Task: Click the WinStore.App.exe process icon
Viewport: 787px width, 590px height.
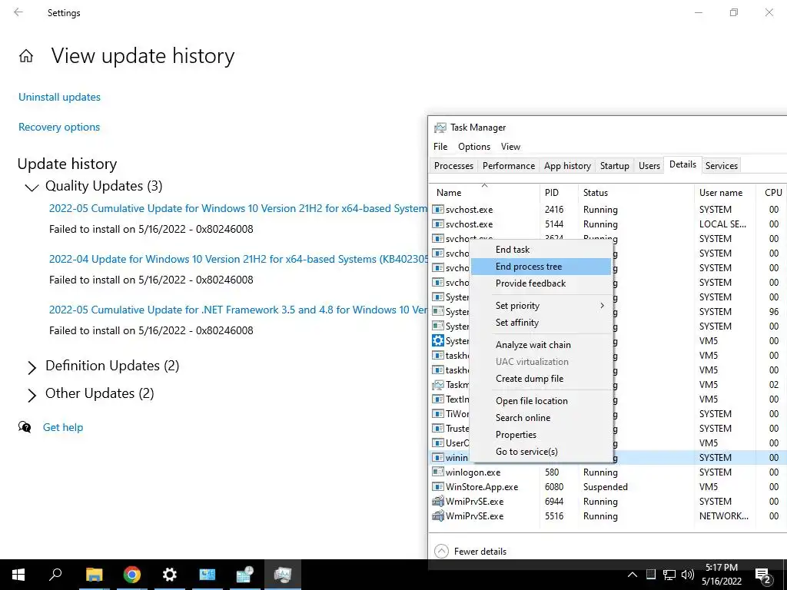Action: 437,486
